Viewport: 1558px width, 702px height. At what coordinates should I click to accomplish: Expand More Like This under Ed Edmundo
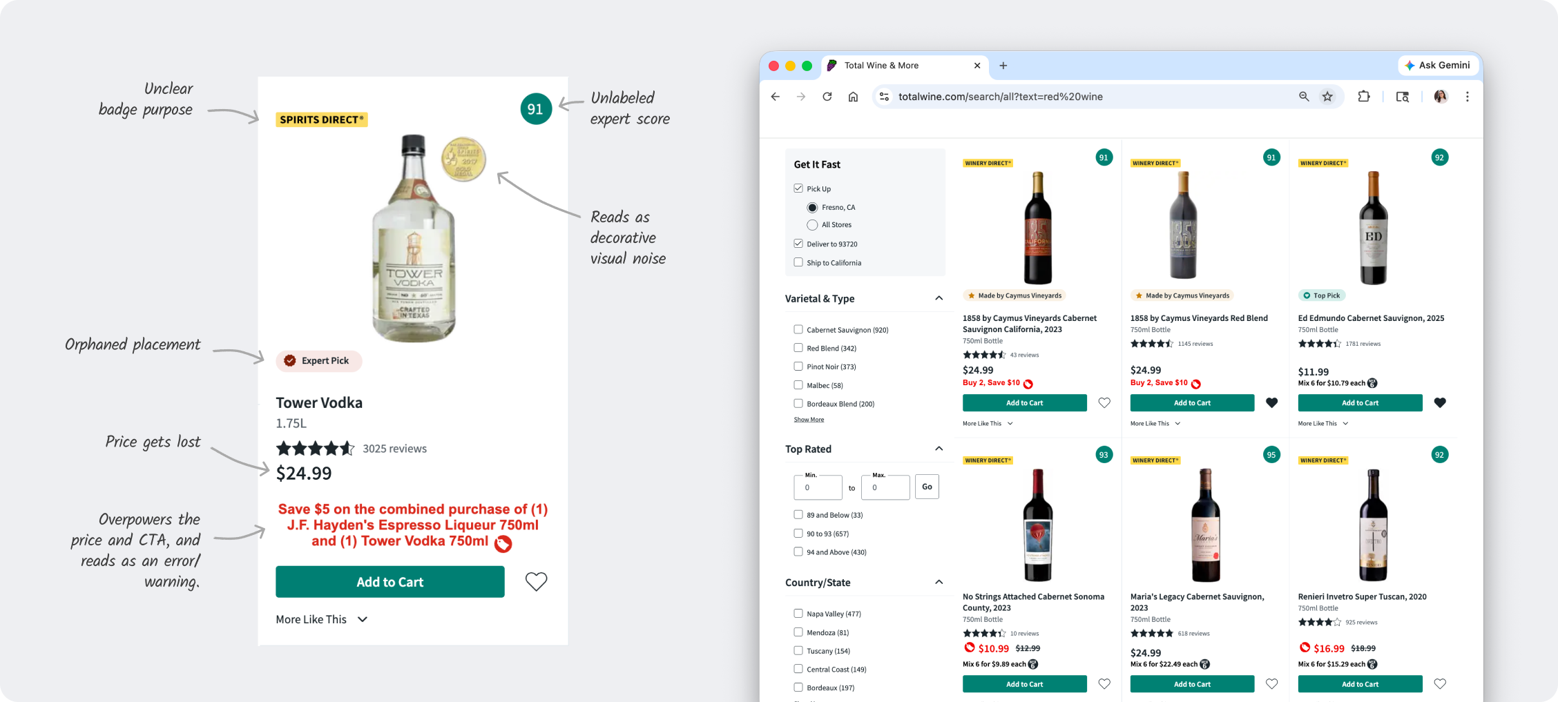coord(1324,424)
